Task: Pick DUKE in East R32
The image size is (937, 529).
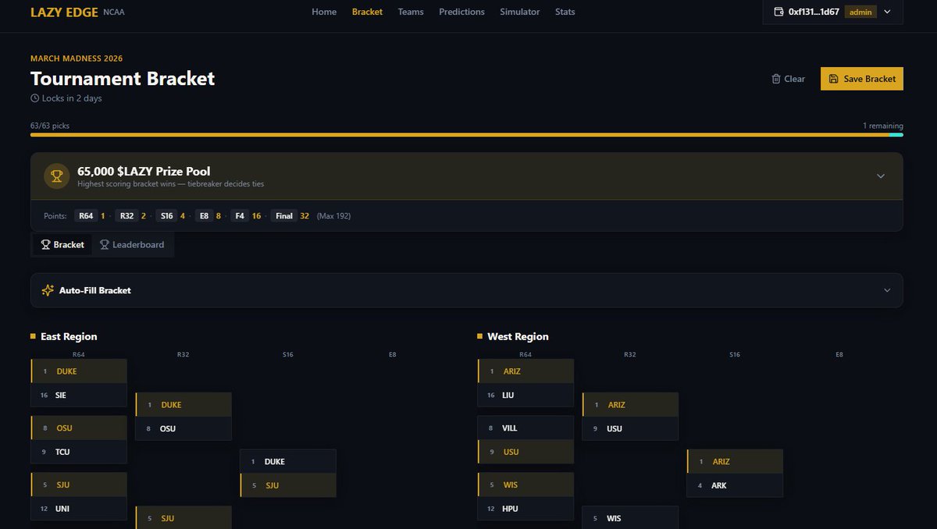Action: pos(183,405)
